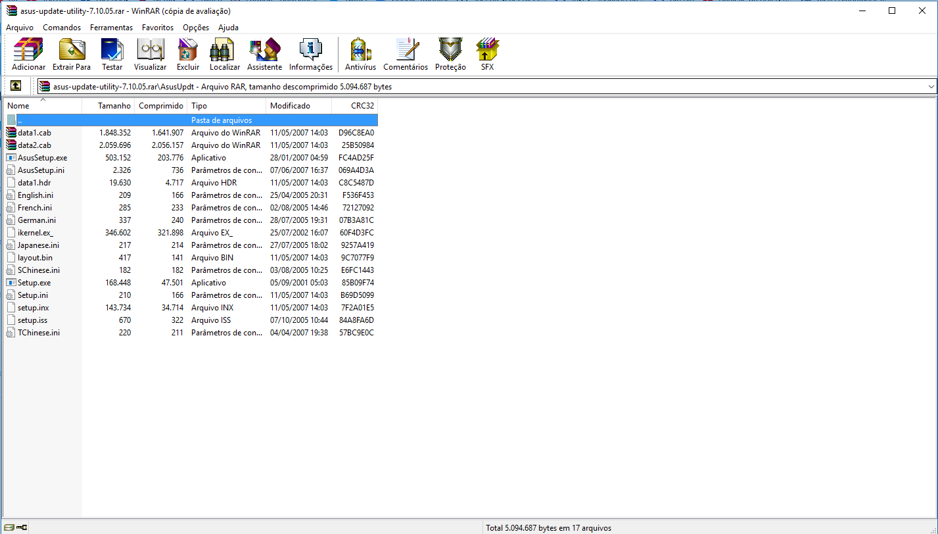
Task: Click the total bytes status bar text
Action: pos(548,528)
